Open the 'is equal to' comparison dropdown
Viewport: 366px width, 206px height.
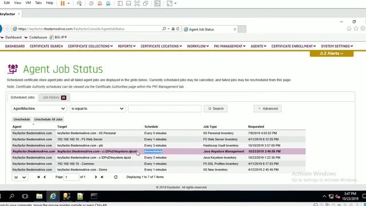click(x=98, y=109)
